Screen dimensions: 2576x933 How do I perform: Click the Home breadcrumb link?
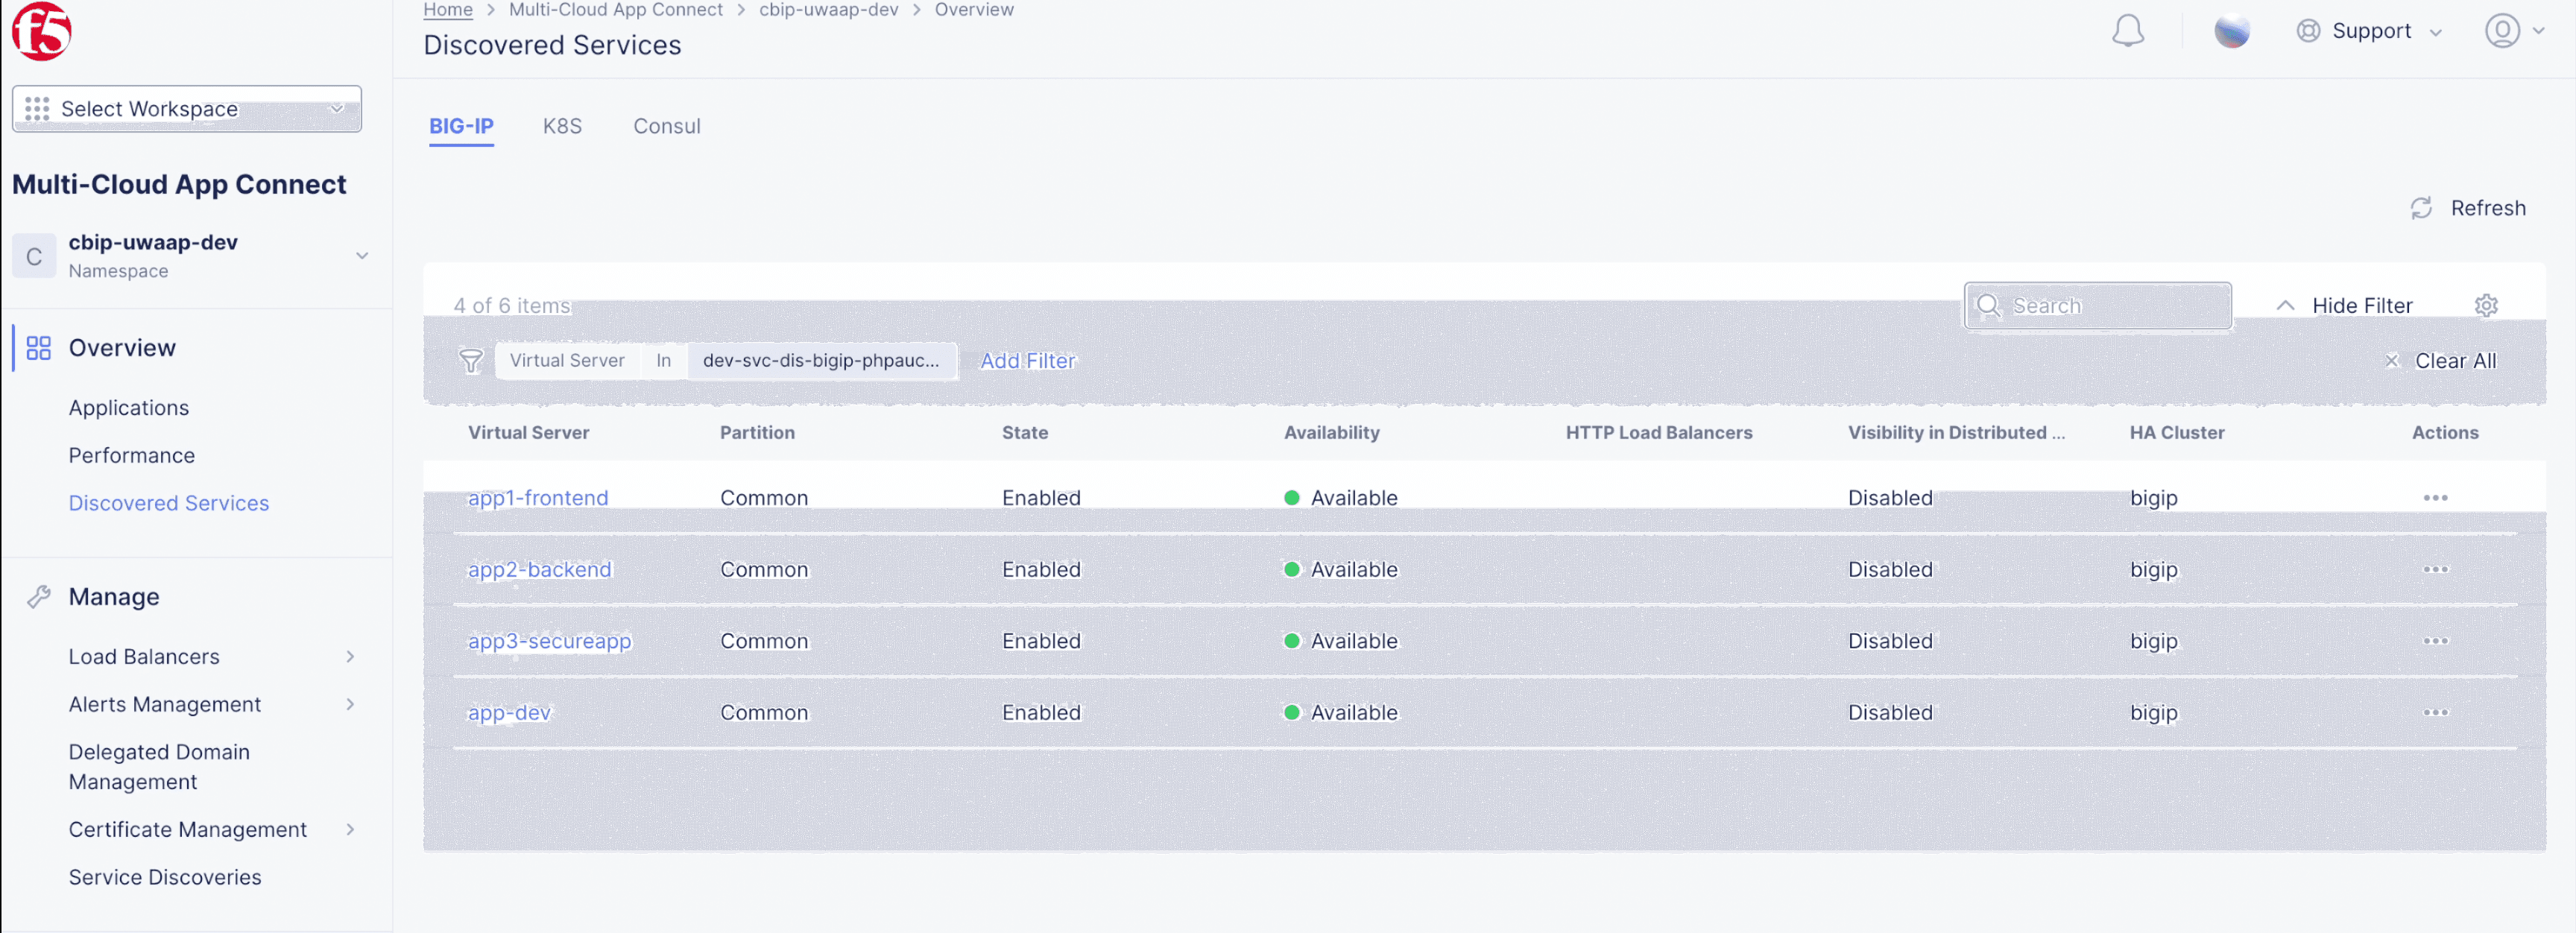tap(448, 10)
